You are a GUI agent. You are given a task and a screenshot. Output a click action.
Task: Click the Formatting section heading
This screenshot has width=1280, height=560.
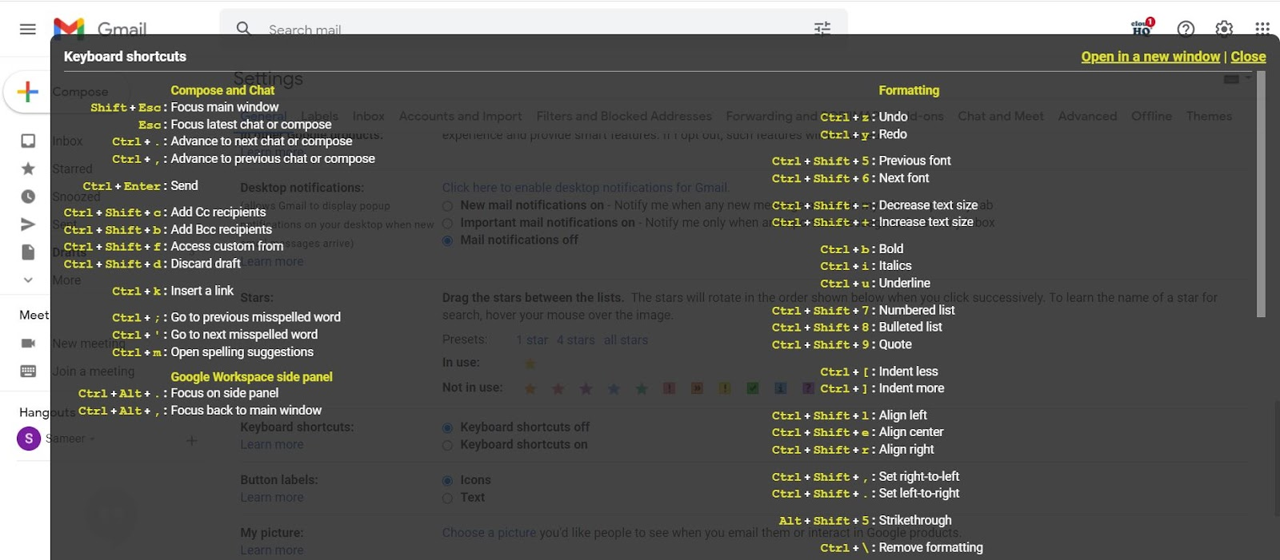click(x=909, y=91)
